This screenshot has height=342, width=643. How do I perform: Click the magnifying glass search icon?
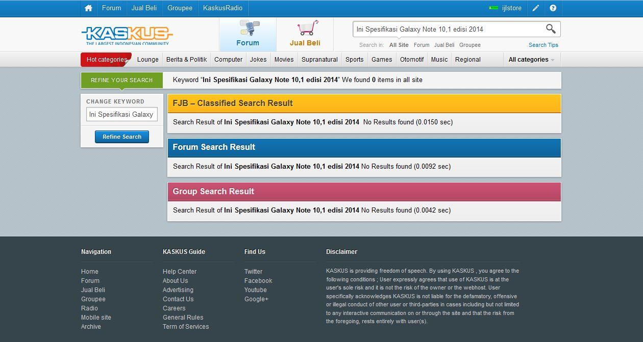pyautogui.click(x=551, y=29)
